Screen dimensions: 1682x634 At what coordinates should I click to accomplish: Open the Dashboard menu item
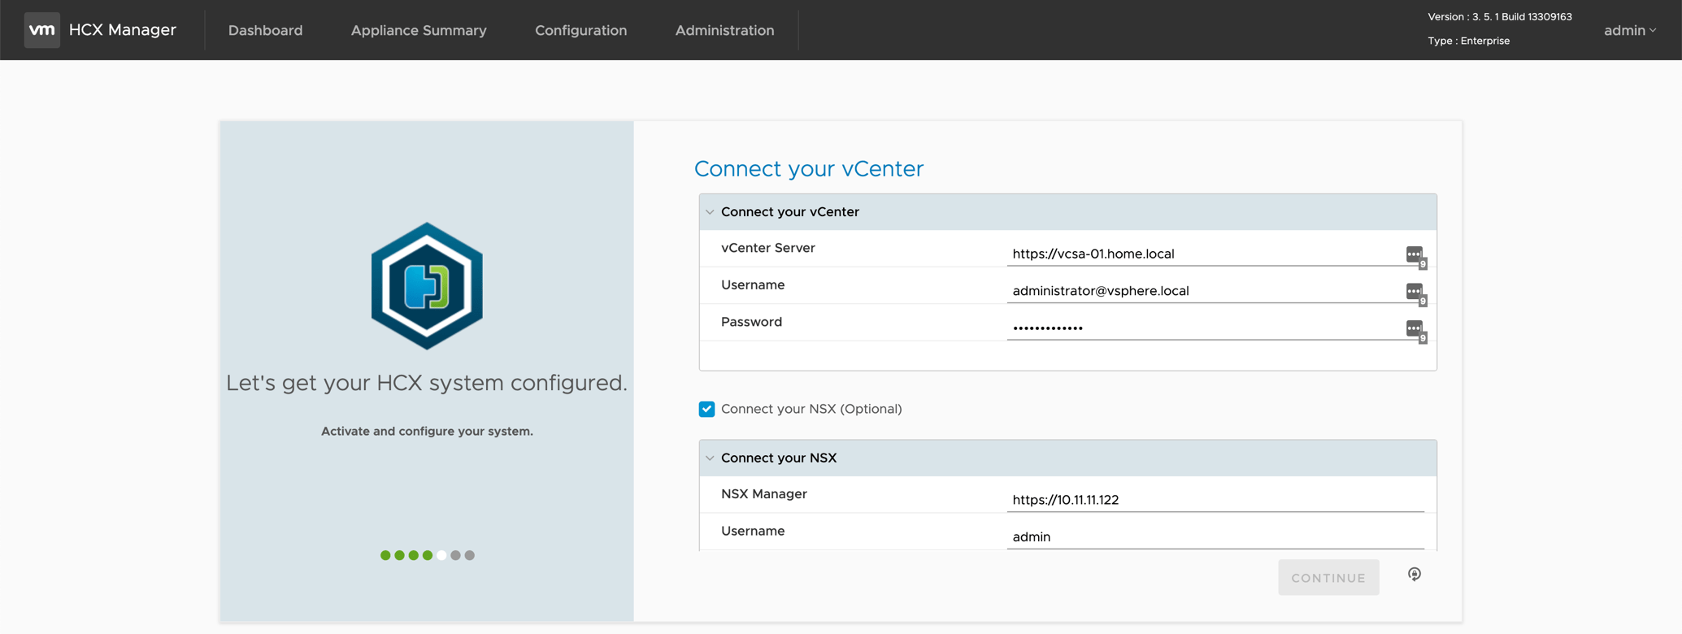(x=265, y=30)
